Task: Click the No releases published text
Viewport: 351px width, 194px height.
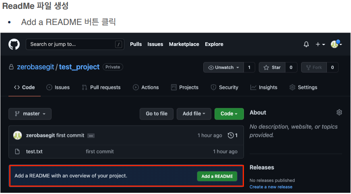Action: tap(272, 180)
